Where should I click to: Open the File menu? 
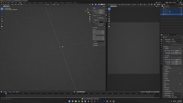(3, 3)
